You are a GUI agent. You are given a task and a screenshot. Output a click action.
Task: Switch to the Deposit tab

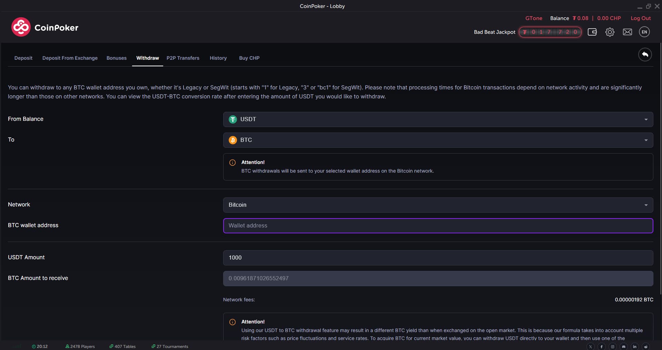pos(23,58)
